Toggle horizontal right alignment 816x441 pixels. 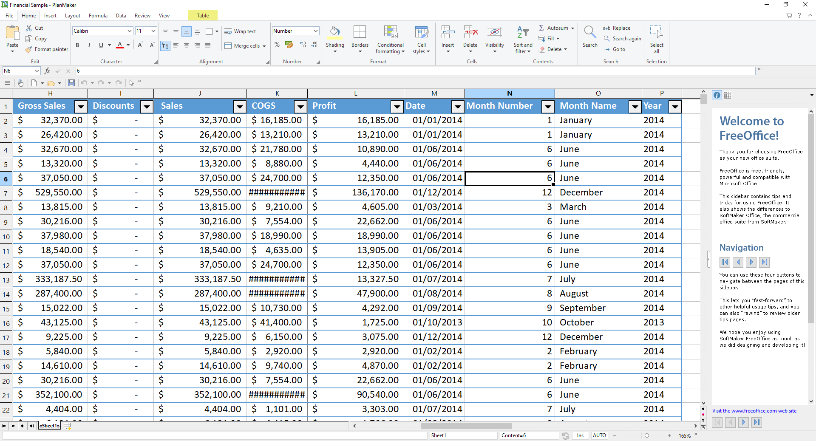pos(197,45)
